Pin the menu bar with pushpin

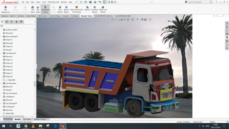click(x=76, y=2)
